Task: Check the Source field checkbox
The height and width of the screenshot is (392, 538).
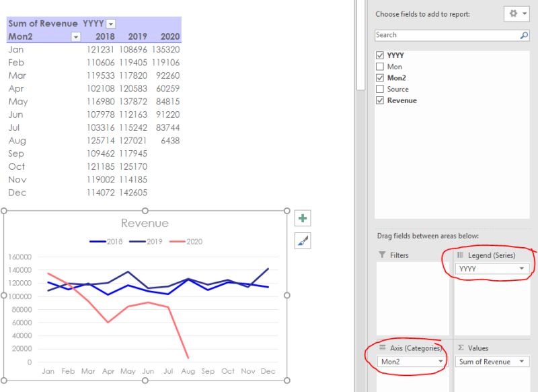Action: pos(381,88)
